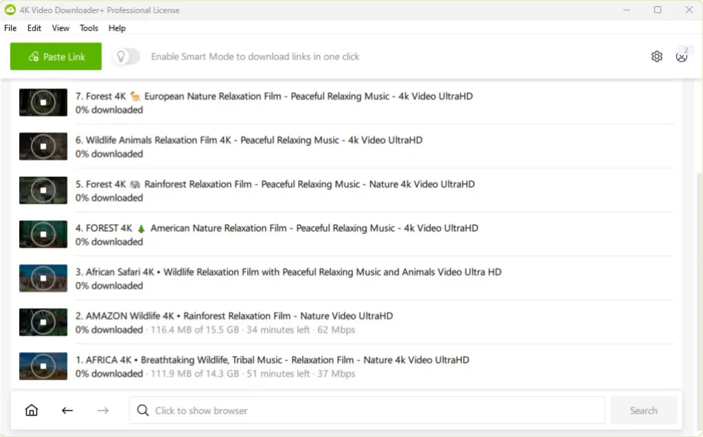Stop download of AFRICA 4K video
This screenshot has height=437, width=703.
coord(43,366)
